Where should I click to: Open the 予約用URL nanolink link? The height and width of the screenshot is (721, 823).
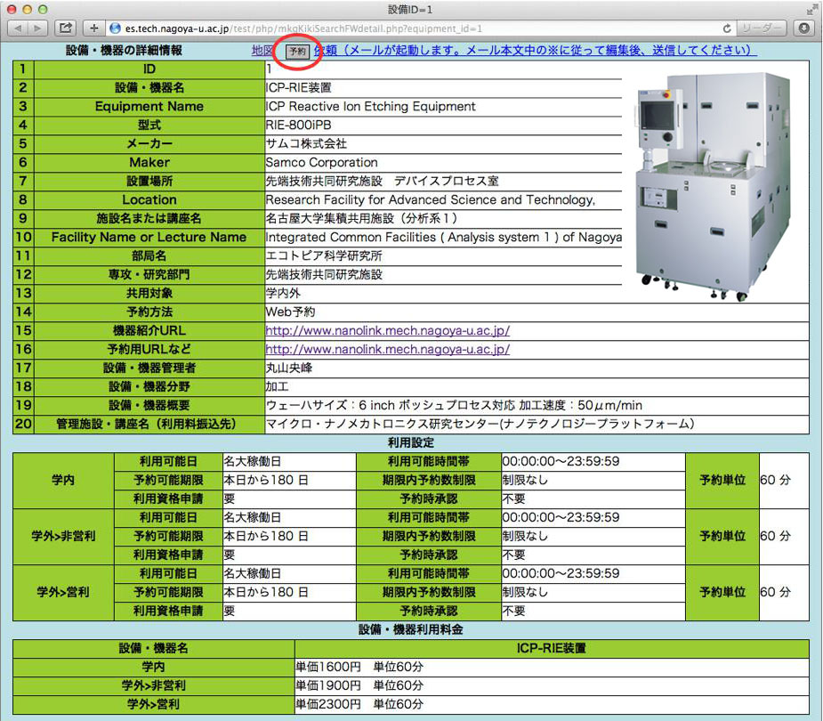(387, 349)
